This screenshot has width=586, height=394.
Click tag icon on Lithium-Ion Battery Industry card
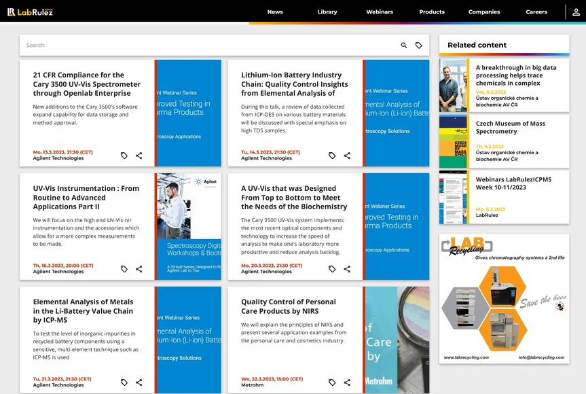pyautogui.click(x=332, y=156)
